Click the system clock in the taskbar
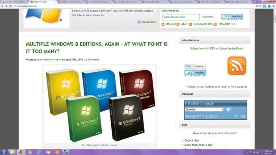276x155 pixels. point(269,152)
